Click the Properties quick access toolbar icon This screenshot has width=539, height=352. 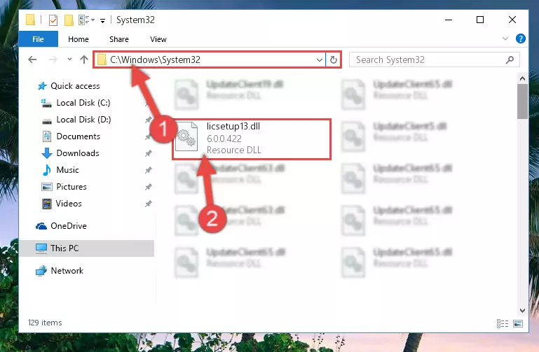[53, 20]
